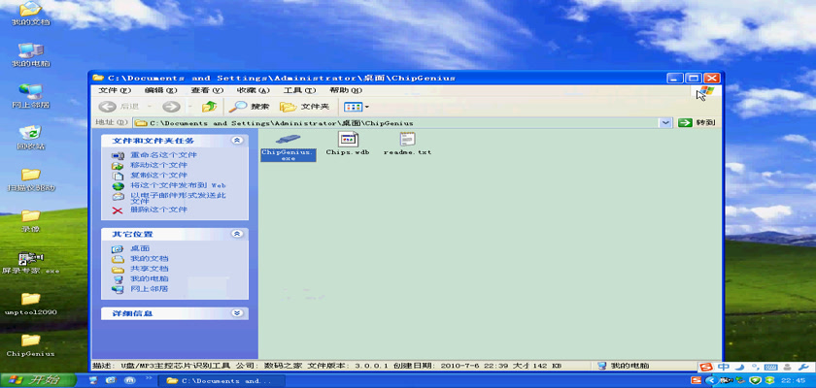The height and width of the screenshot is (388, 816).
Task: Open 我的文档 in Other Places panel
Action: 150,258
